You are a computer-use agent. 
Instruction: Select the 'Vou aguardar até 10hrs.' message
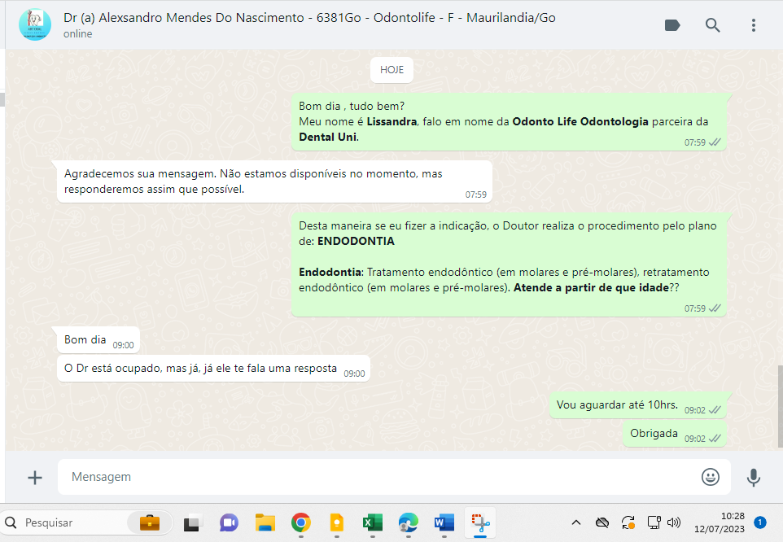[x=637, y=405]
